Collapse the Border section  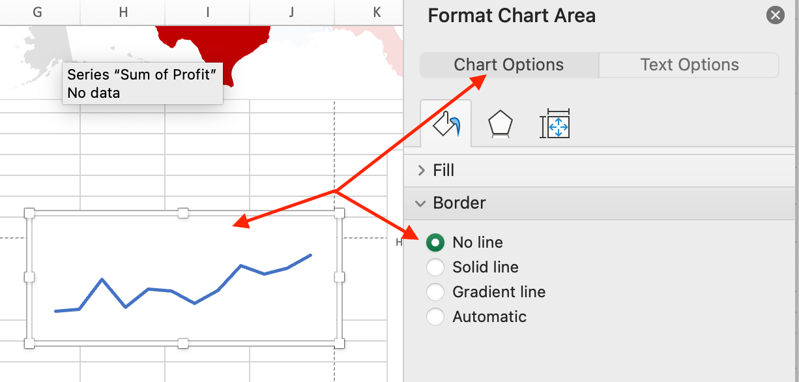459,203
